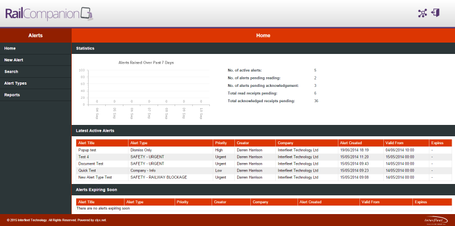Open the 'Quick Test' alert row
This screenshot has height=226, width=455.
[264, 170]
